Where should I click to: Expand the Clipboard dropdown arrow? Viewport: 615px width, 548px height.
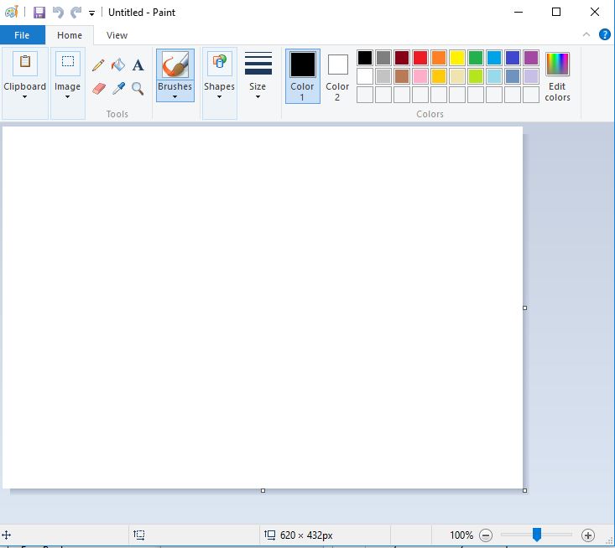pyautogui.click(x=24, y=96)
